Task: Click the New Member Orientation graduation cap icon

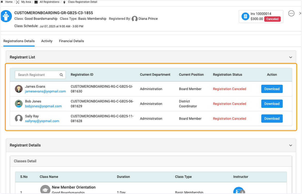Action: coord(45,190)
